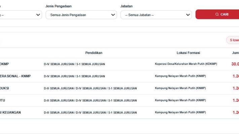Click the red CARI search button
Screen dimensions: 239x134
pyautogui.click(x=217, y=14)
